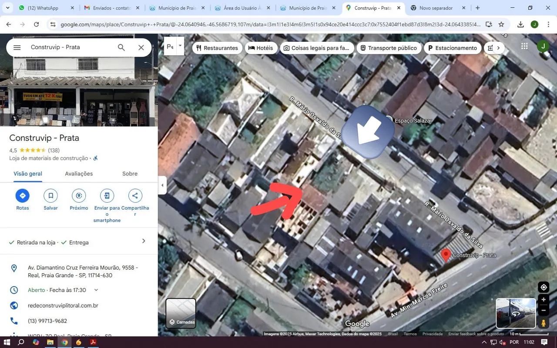Open the Chrome tab search dropdown
Viewport: 557px width, 348px height.
[x=7, y=8]
